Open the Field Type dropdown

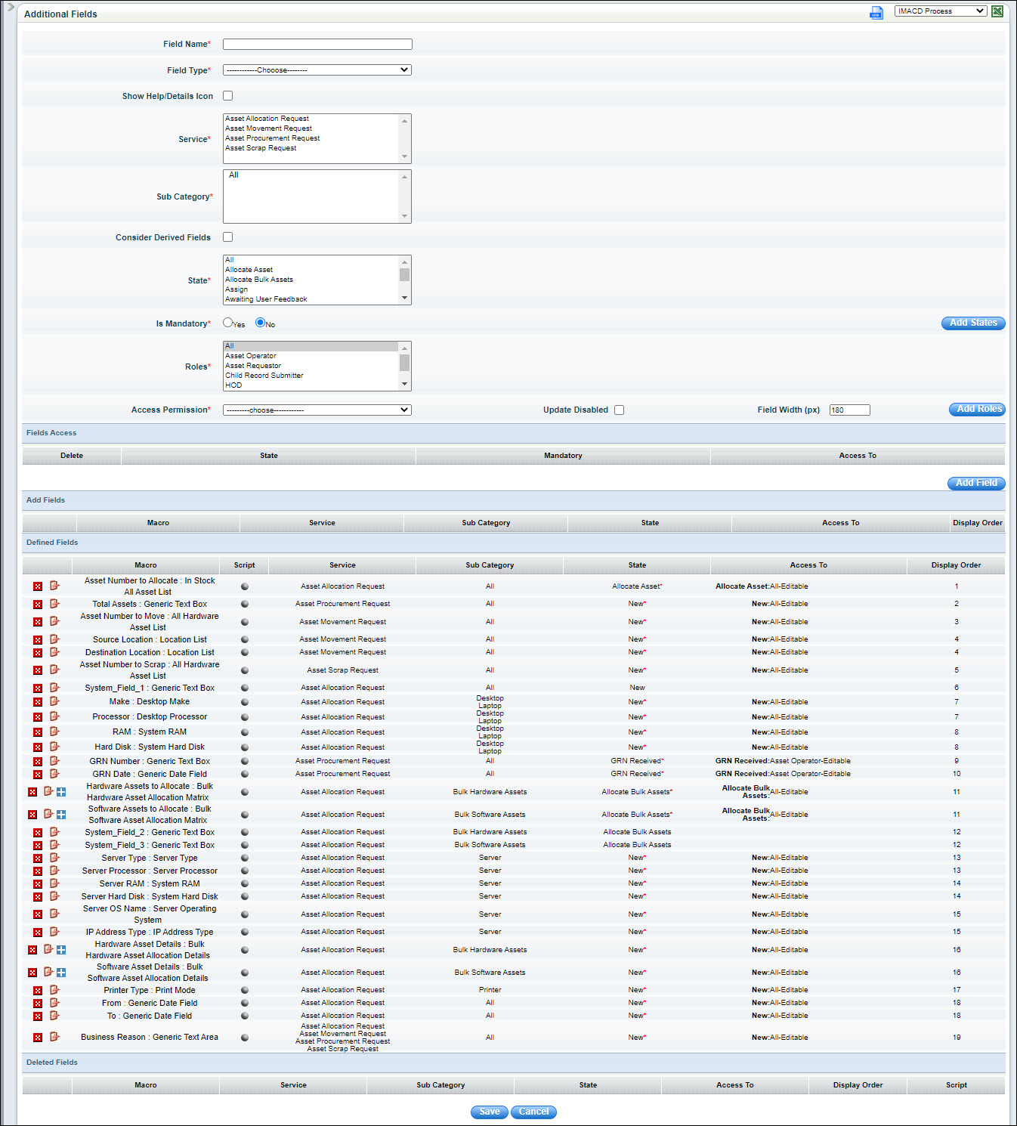pos(317,70)
